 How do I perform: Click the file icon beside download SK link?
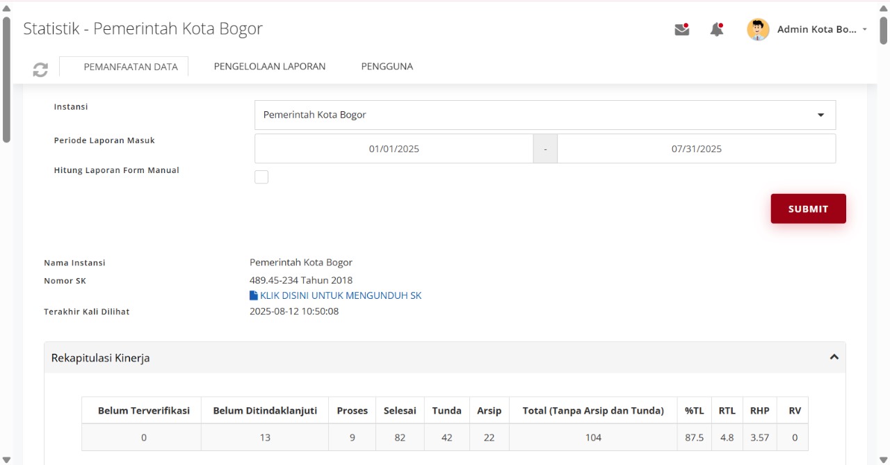pos(254,295)
